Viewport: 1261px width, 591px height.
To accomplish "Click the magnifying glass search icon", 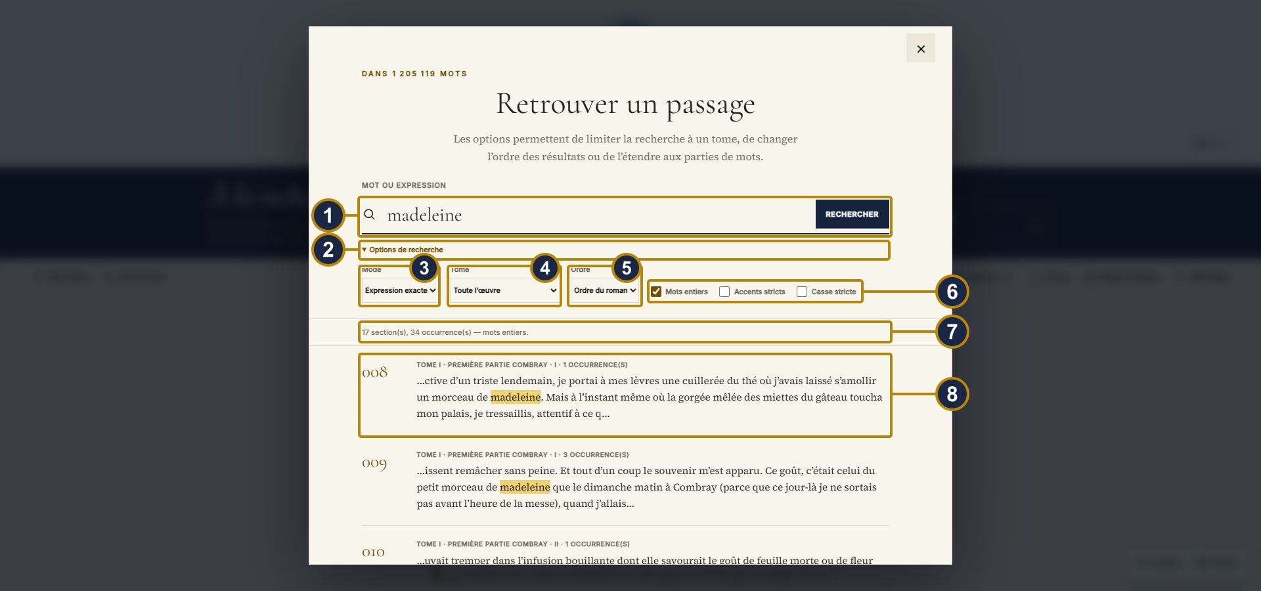I will pos(370,214).
